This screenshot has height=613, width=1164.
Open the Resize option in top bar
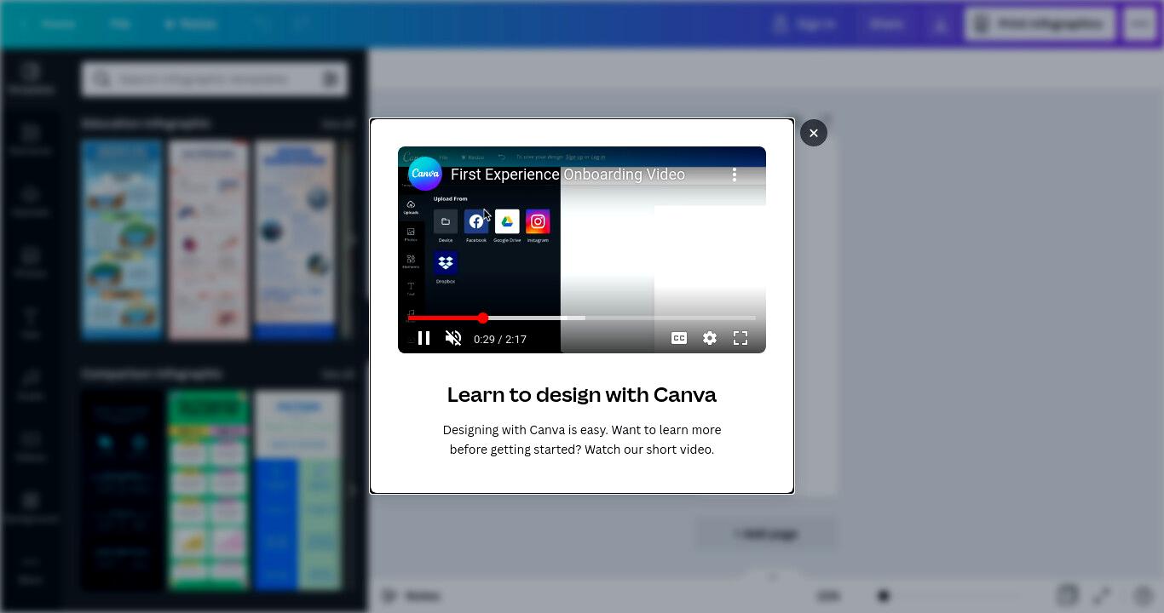pos(191,24)
